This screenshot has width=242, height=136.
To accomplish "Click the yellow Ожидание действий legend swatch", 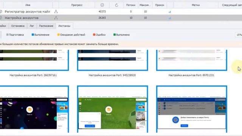I will (59, 35).
